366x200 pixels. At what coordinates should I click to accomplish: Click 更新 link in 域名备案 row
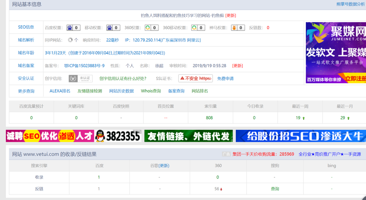[238, 66]
